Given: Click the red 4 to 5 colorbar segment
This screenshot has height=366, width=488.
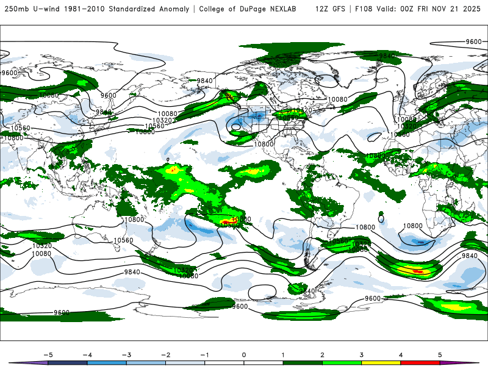Looking at the screenshot, I should click(x=420, y=363).
